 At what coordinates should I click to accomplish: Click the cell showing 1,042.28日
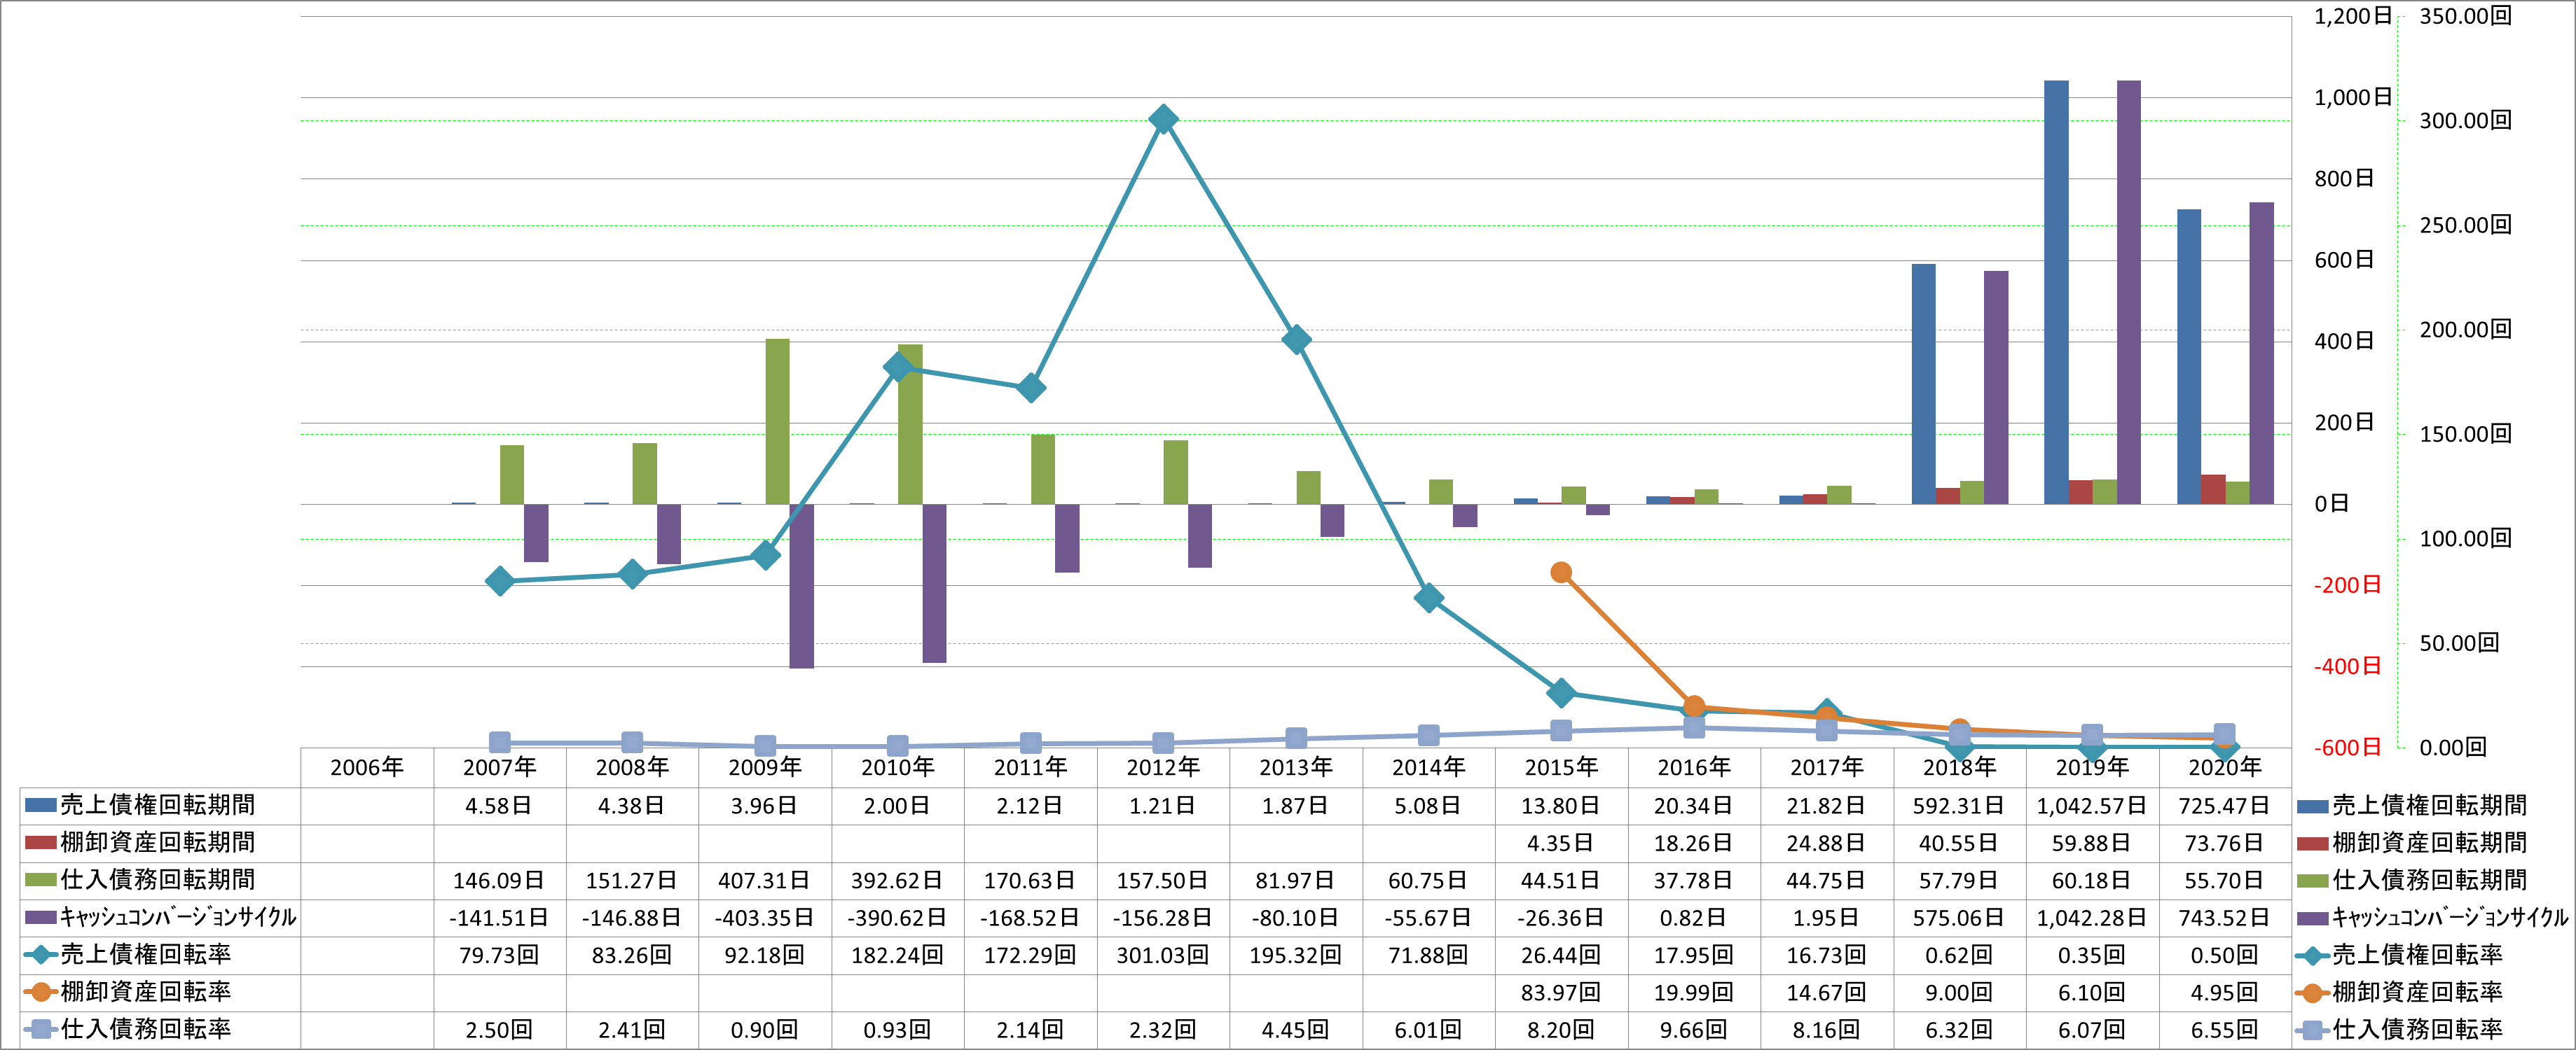tap(2092, 917)
